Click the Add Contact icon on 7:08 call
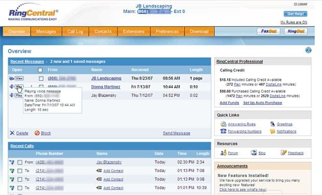The height and width of the screenshot is (195, 322). (99, 170)
